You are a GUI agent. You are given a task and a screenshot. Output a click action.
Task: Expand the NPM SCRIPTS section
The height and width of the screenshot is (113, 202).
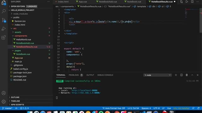[17, 105]
